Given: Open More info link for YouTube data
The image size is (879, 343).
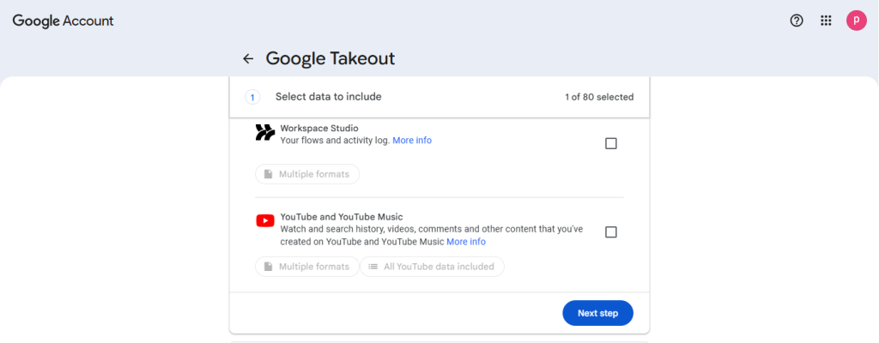Looking at the screenshot, I should pyautogui.click(x=466, y=242).
